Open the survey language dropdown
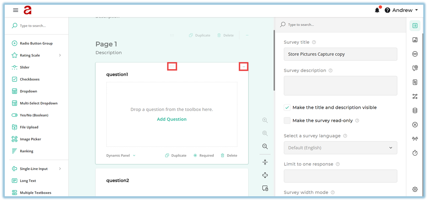The image size is (428, 201). click(x=340, y=148)
